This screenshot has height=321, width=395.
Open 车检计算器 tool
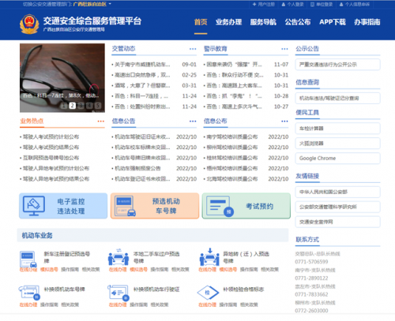pyautogui.click(x=338, y=129)
